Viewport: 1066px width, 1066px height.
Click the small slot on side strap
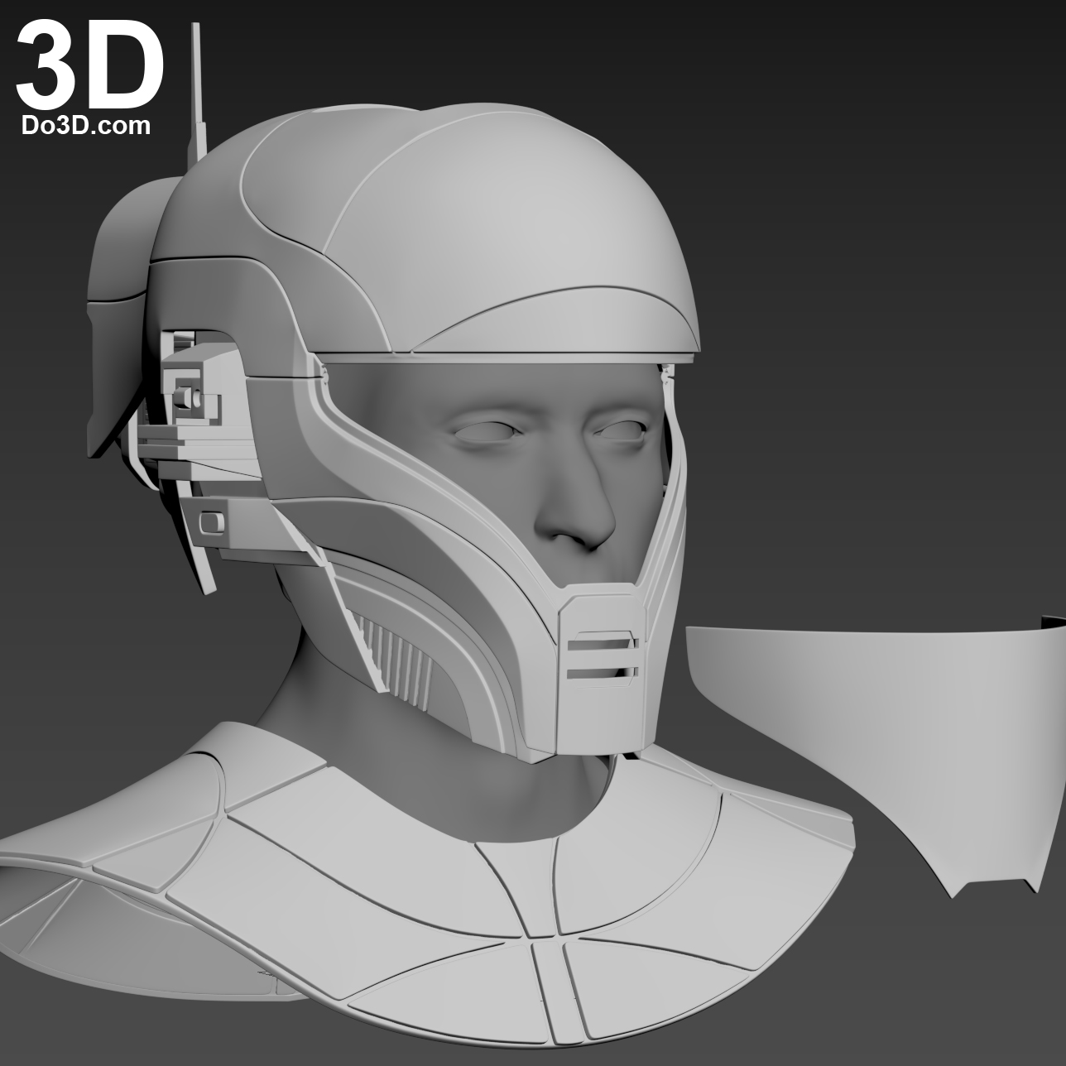tap(213, 522)
